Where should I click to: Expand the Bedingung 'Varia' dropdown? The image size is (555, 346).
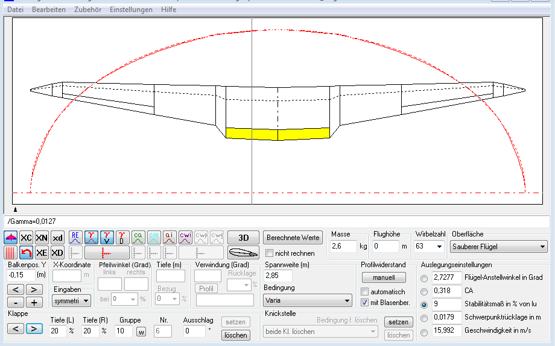pyautogui.click(x=308, y=300)
